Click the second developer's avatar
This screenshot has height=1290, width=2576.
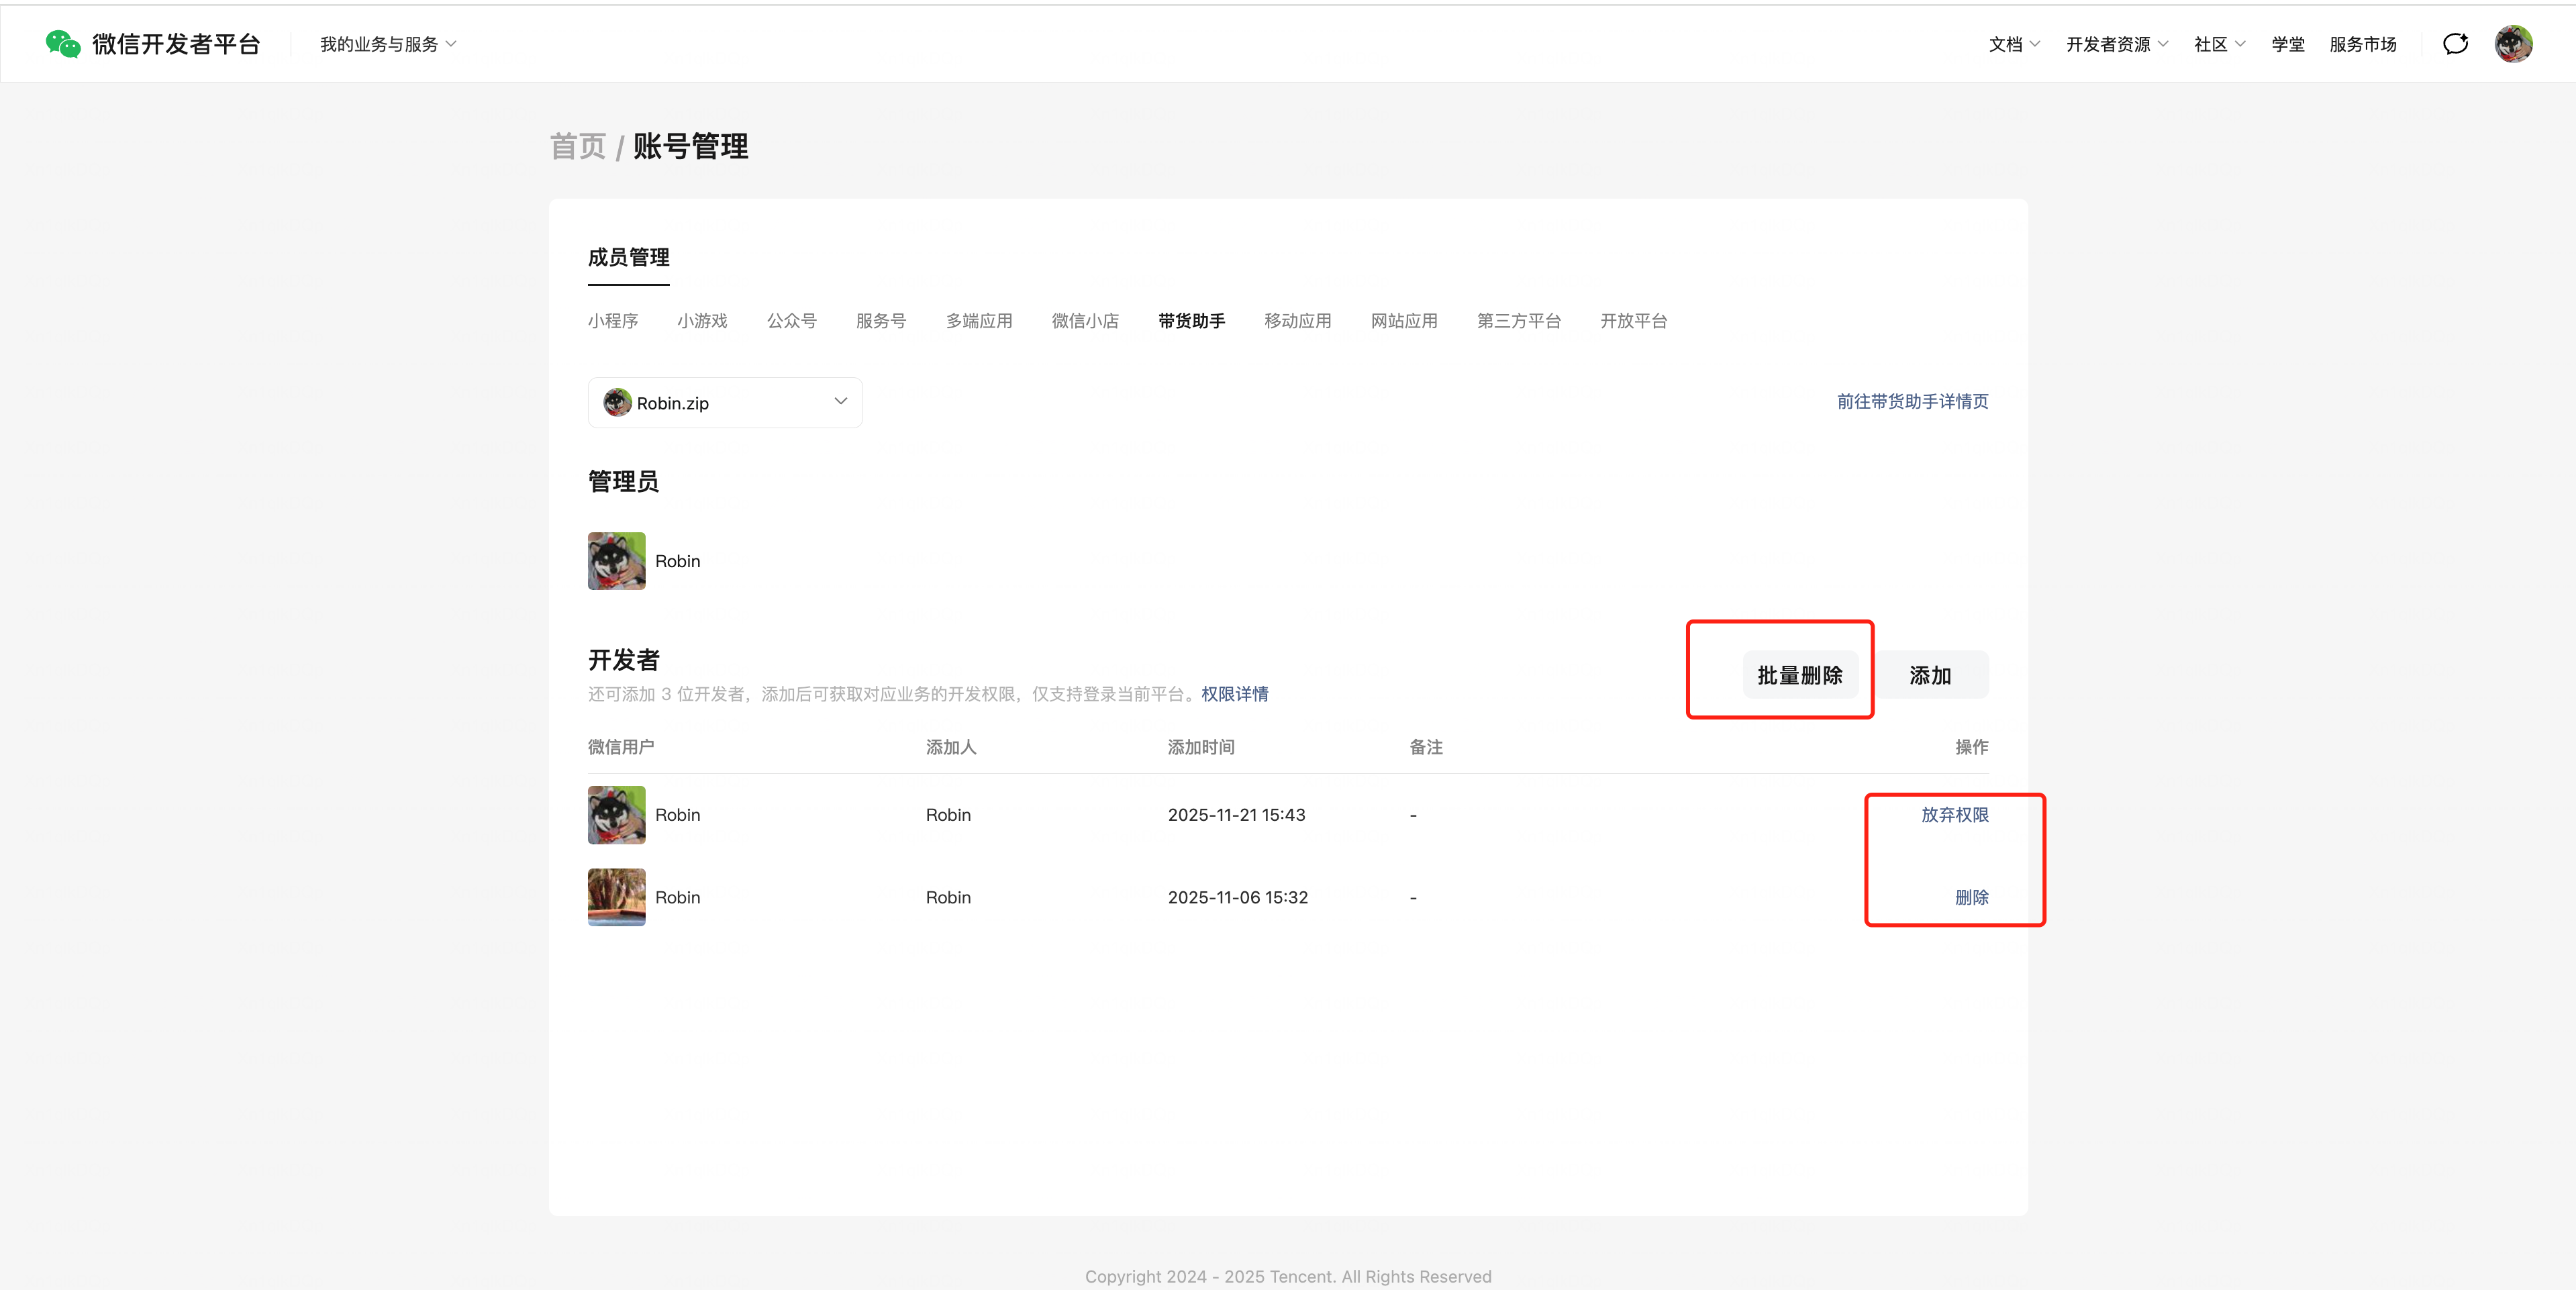point(616,897)
